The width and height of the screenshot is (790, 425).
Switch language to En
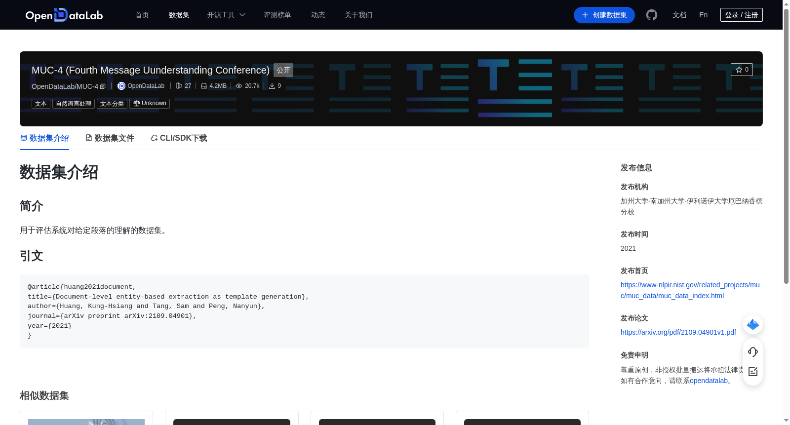(704, 15)
